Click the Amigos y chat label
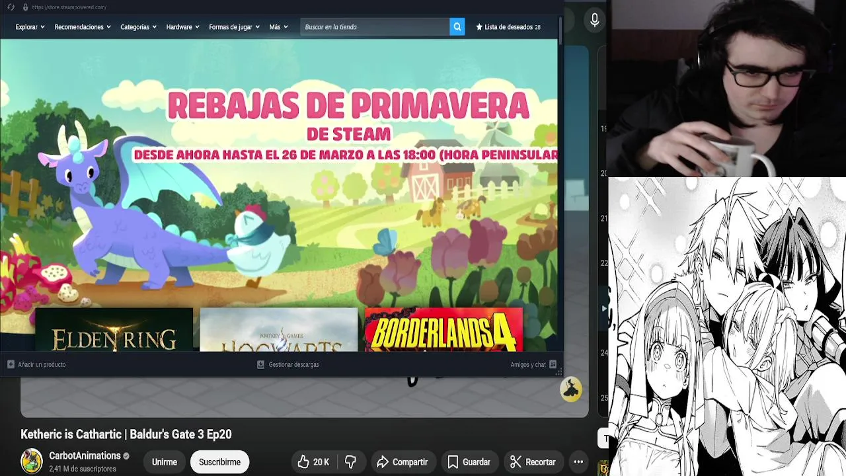Image resolution: width=846 pixels, height=476 pixels. (x=528, y=364)
